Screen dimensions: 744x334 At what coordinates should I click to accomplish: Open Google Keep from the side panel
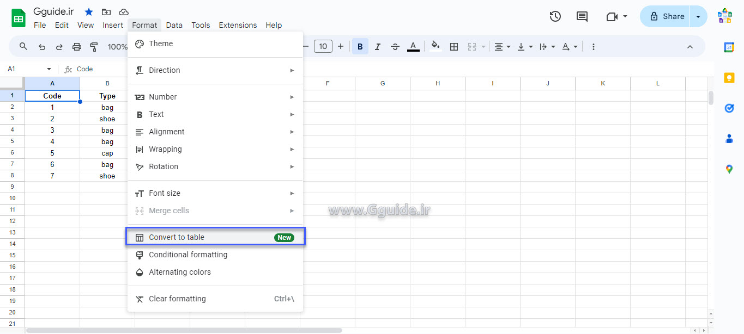coord(729,78)
